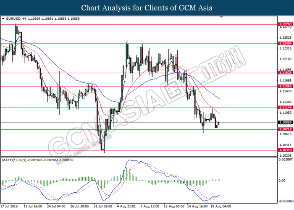Viewport: 294px width, 210px height.
Task: Select the 1.11828 price level label
Action: click(x=285, y=73)
